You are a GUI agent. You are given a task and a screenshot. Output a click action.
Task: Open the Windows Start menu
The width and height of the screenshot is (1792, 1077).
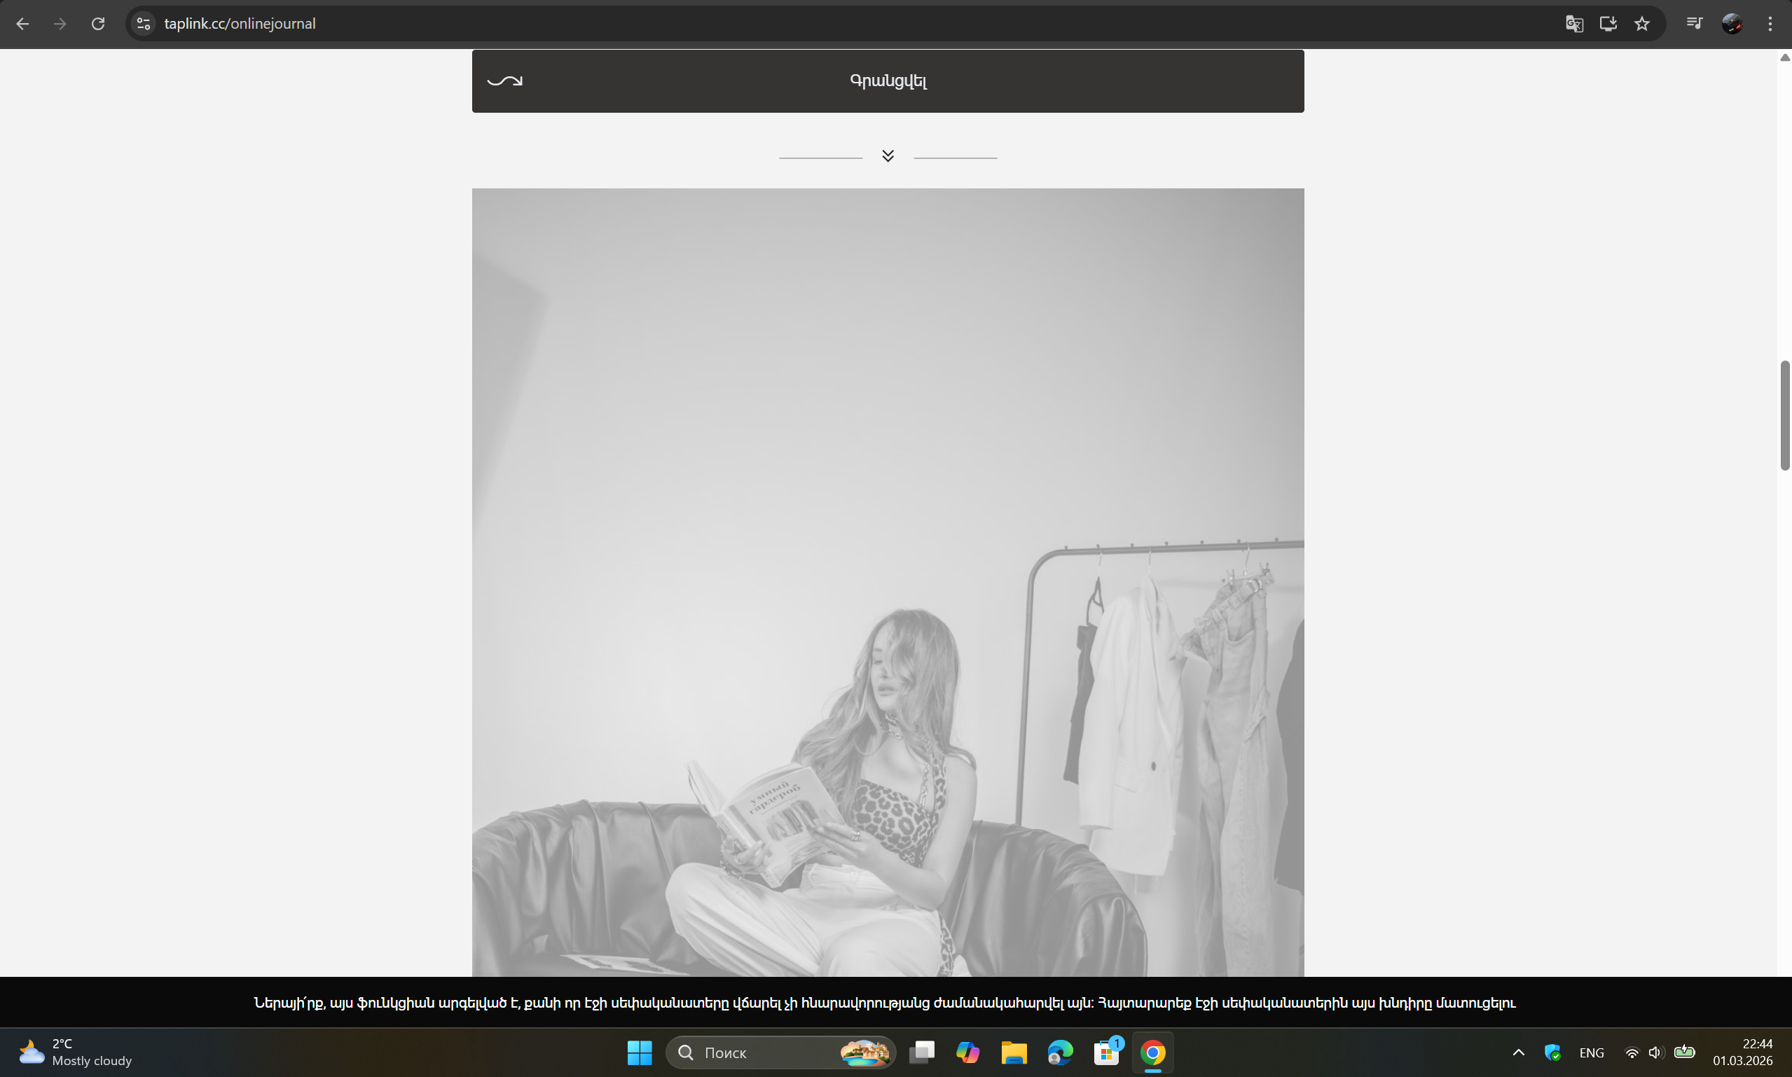coord(639,1052)
